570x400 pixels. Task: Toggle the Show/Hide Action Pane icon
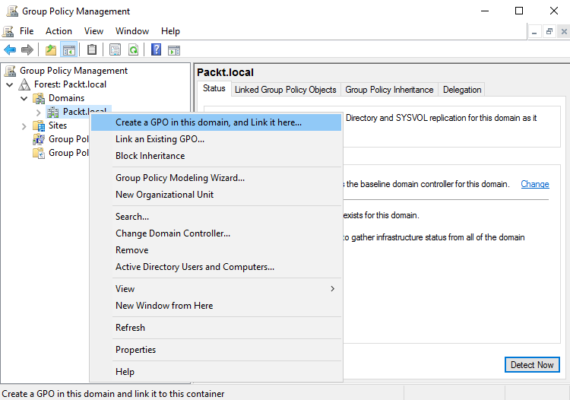click(x=174, y=50)
